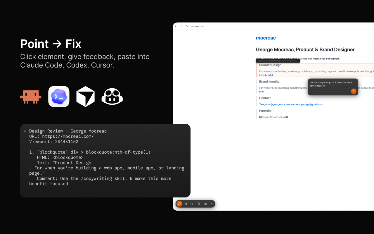
Task: Close the floating feedback toolbar
Action: coord(212,204)
